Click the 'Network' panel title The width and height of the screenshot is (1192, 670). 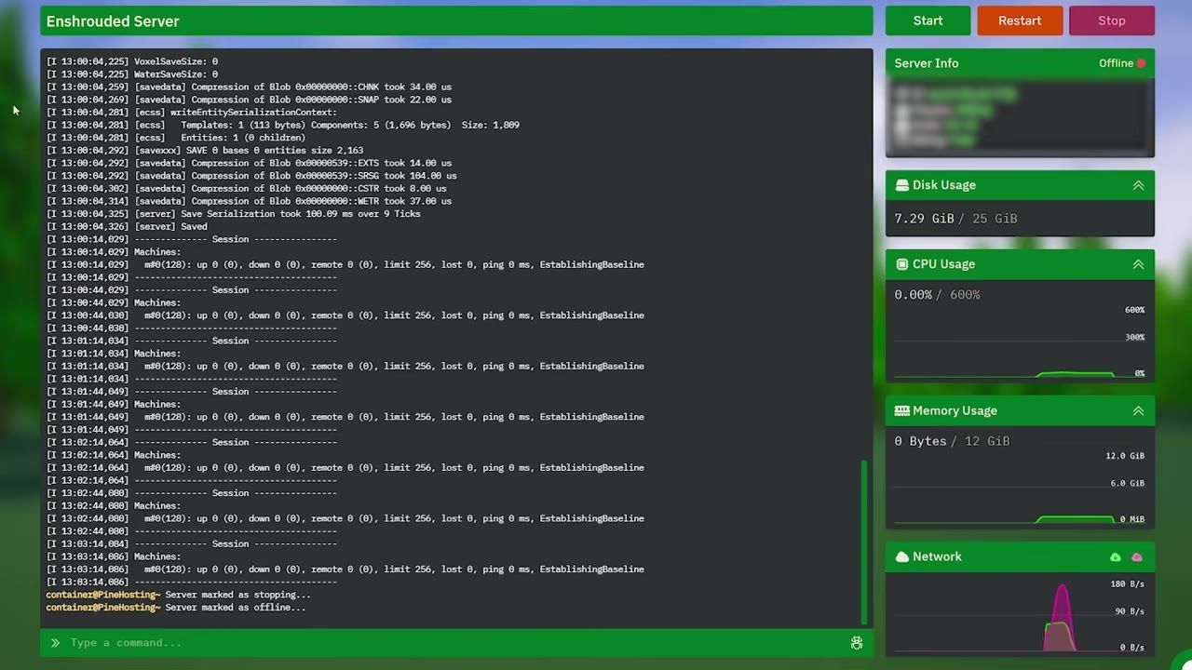[937, 556]
